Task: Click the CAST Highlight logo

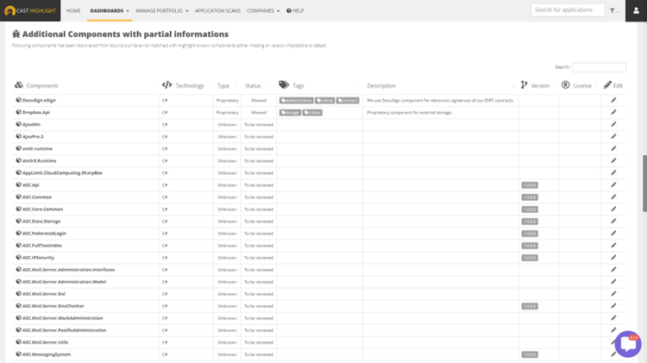Action: [x=29, y=10]
